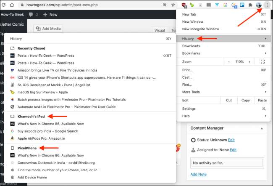Open Downloads from the Chrome menu
The width and height of the screenshot is (273, 186).
click(x=191, y=46)
